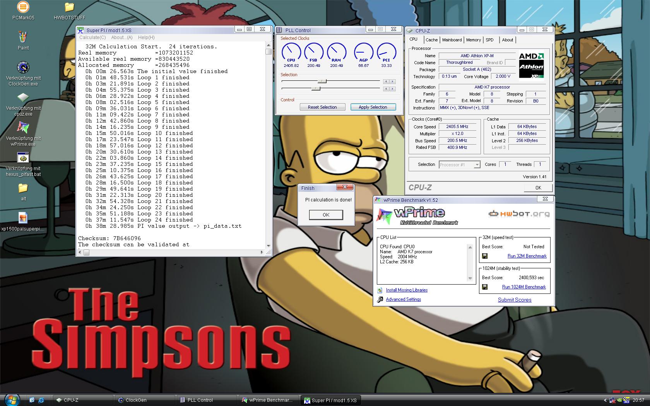This screenshot has width=650, height=406.
Task: Select the wPrime.exe shortcut icon
Action: pyautogui.click(x=23, y=128)
